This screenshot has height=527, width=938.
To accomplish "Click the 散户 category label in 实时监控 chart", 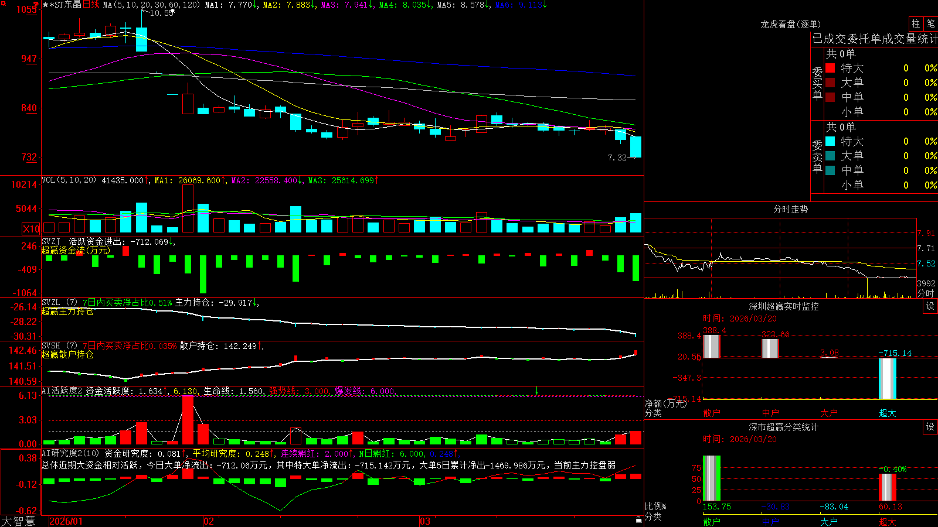I will click(x=711, y=413).
